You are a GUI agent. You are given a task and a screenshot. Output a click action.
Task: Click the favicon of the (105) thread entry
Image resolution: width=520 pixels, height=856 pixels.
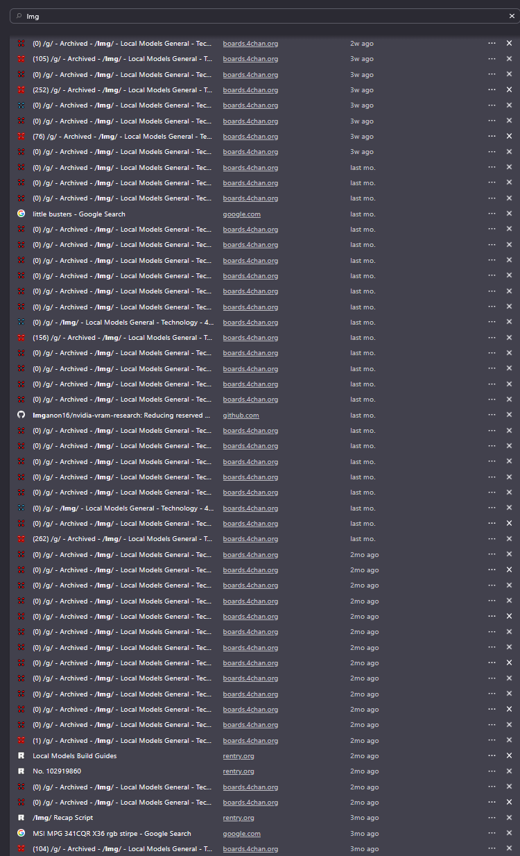21,59
